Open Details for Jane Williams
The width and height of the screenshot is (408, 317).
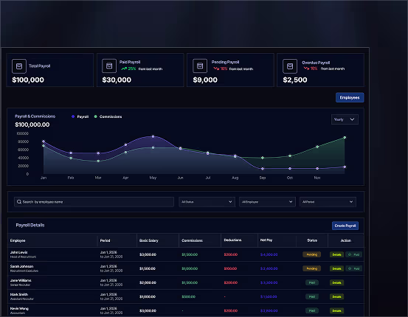(336, 282)
